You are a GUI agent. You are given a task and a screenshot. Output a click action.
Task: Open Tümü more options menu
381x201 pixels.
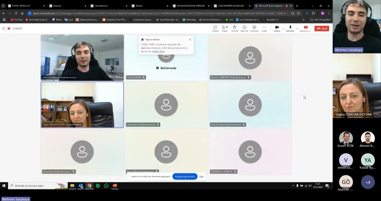[264, 28]
